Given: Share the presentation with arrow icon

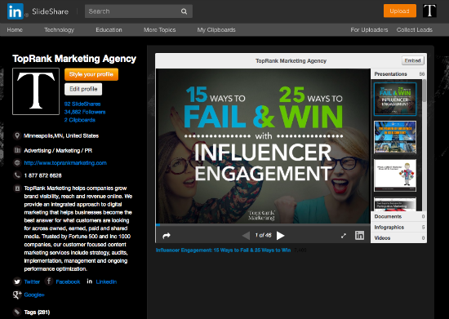Looking at the screenshot, I should coord(167,236).
